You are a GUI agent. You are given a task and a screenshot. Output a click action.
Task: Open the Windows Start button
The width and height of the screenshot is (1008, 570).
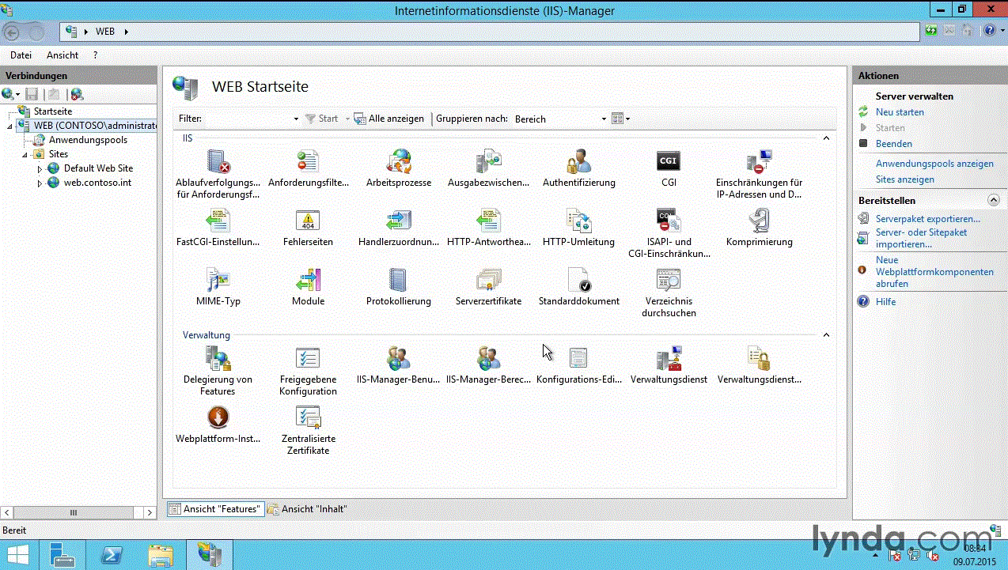pyautogui.click(x=18, y=553)
